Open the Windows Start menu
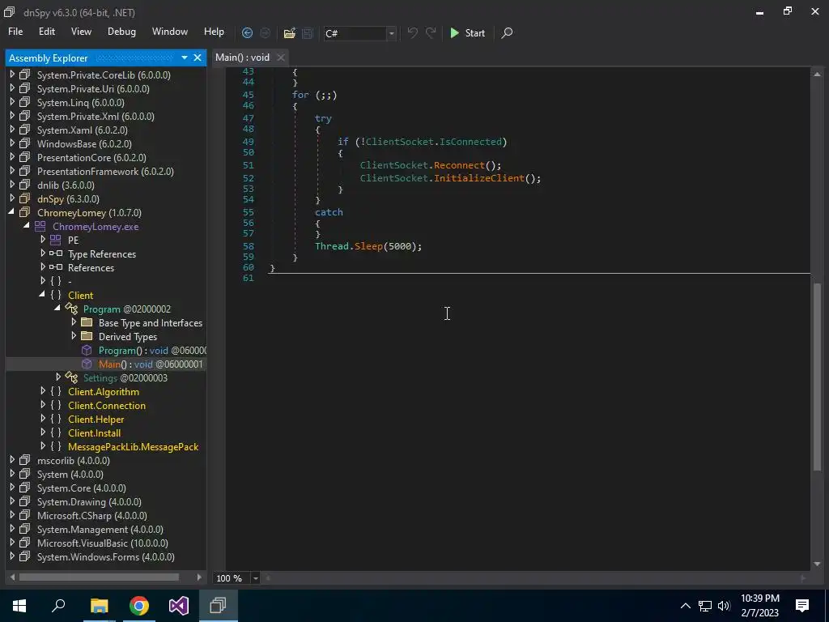This screenshot has width=829, height=622. click(19, 605)
